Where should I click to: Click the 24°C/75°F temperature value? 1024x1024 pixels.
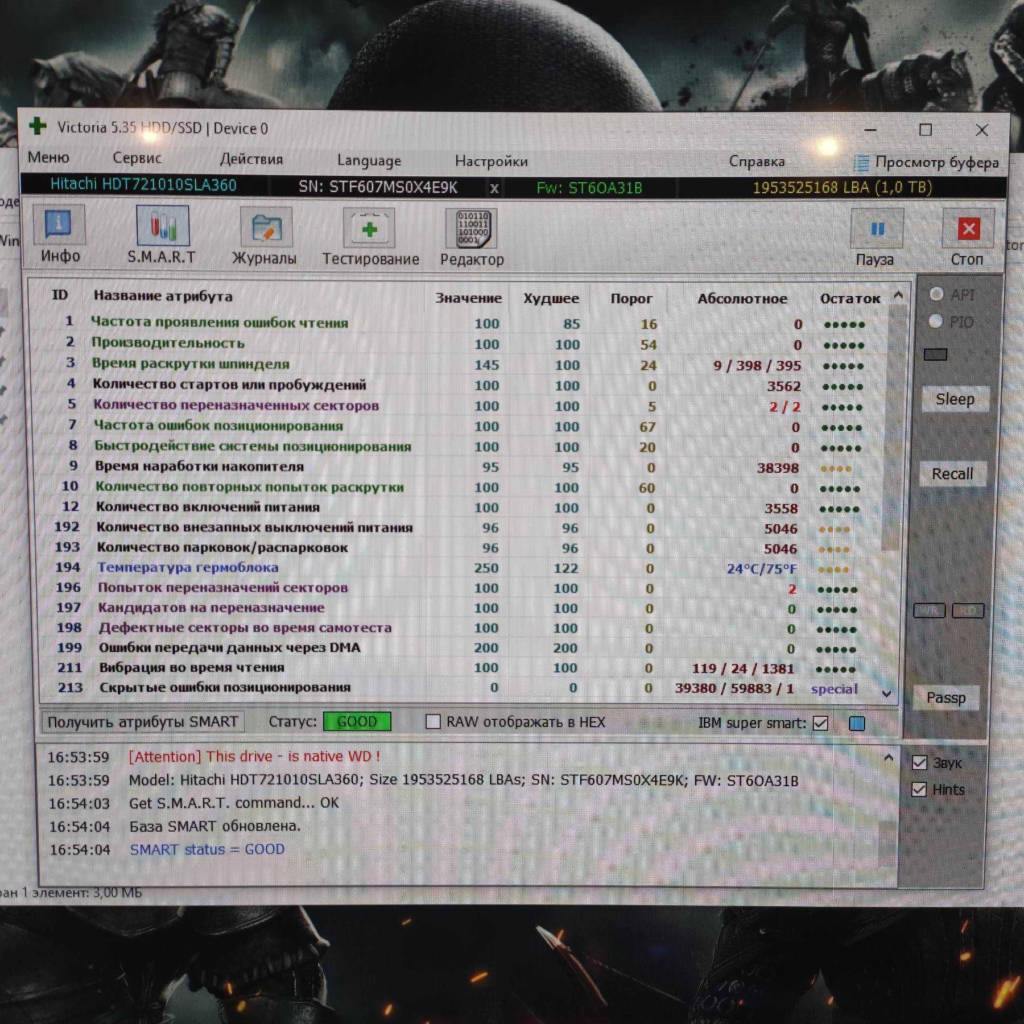coord(762,569)
